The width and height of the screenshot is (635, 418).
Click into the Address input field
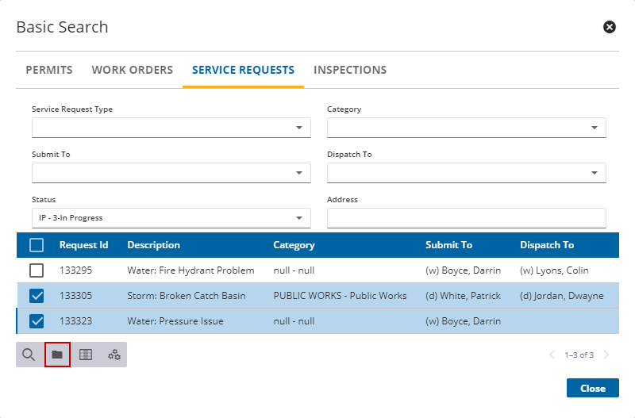pos(466,218)
